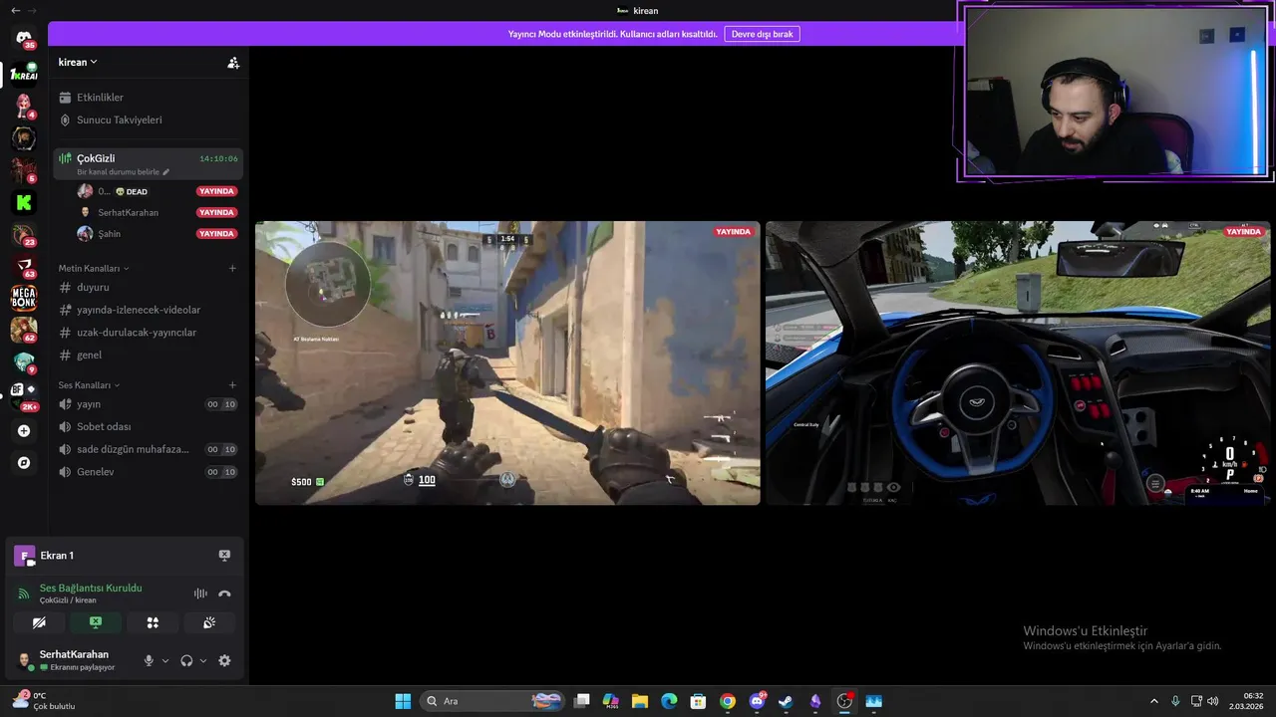This screenshot has height=717, width=1276.
Task: Edit channel status pencil under ÇokGizli
Action: pyautogui.click(x=165, y=172)
